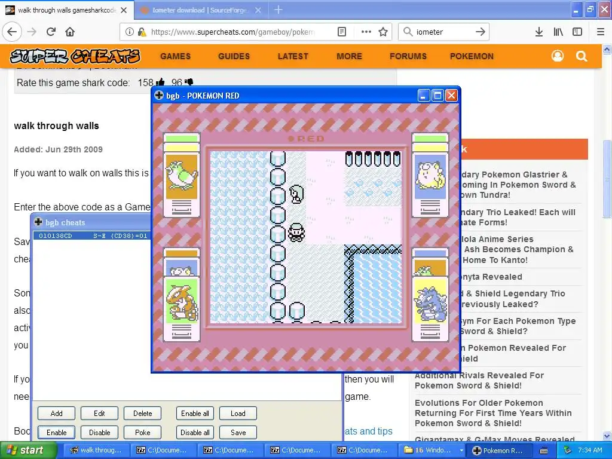Open the GUIDES menu item
The image size is (612, 459).
click(234, 56)
